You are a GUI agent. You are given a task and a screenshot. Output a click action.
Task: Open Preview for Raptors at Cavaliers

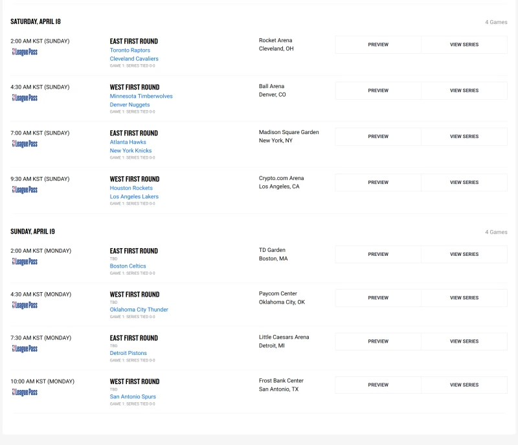(x=378, y=45)
